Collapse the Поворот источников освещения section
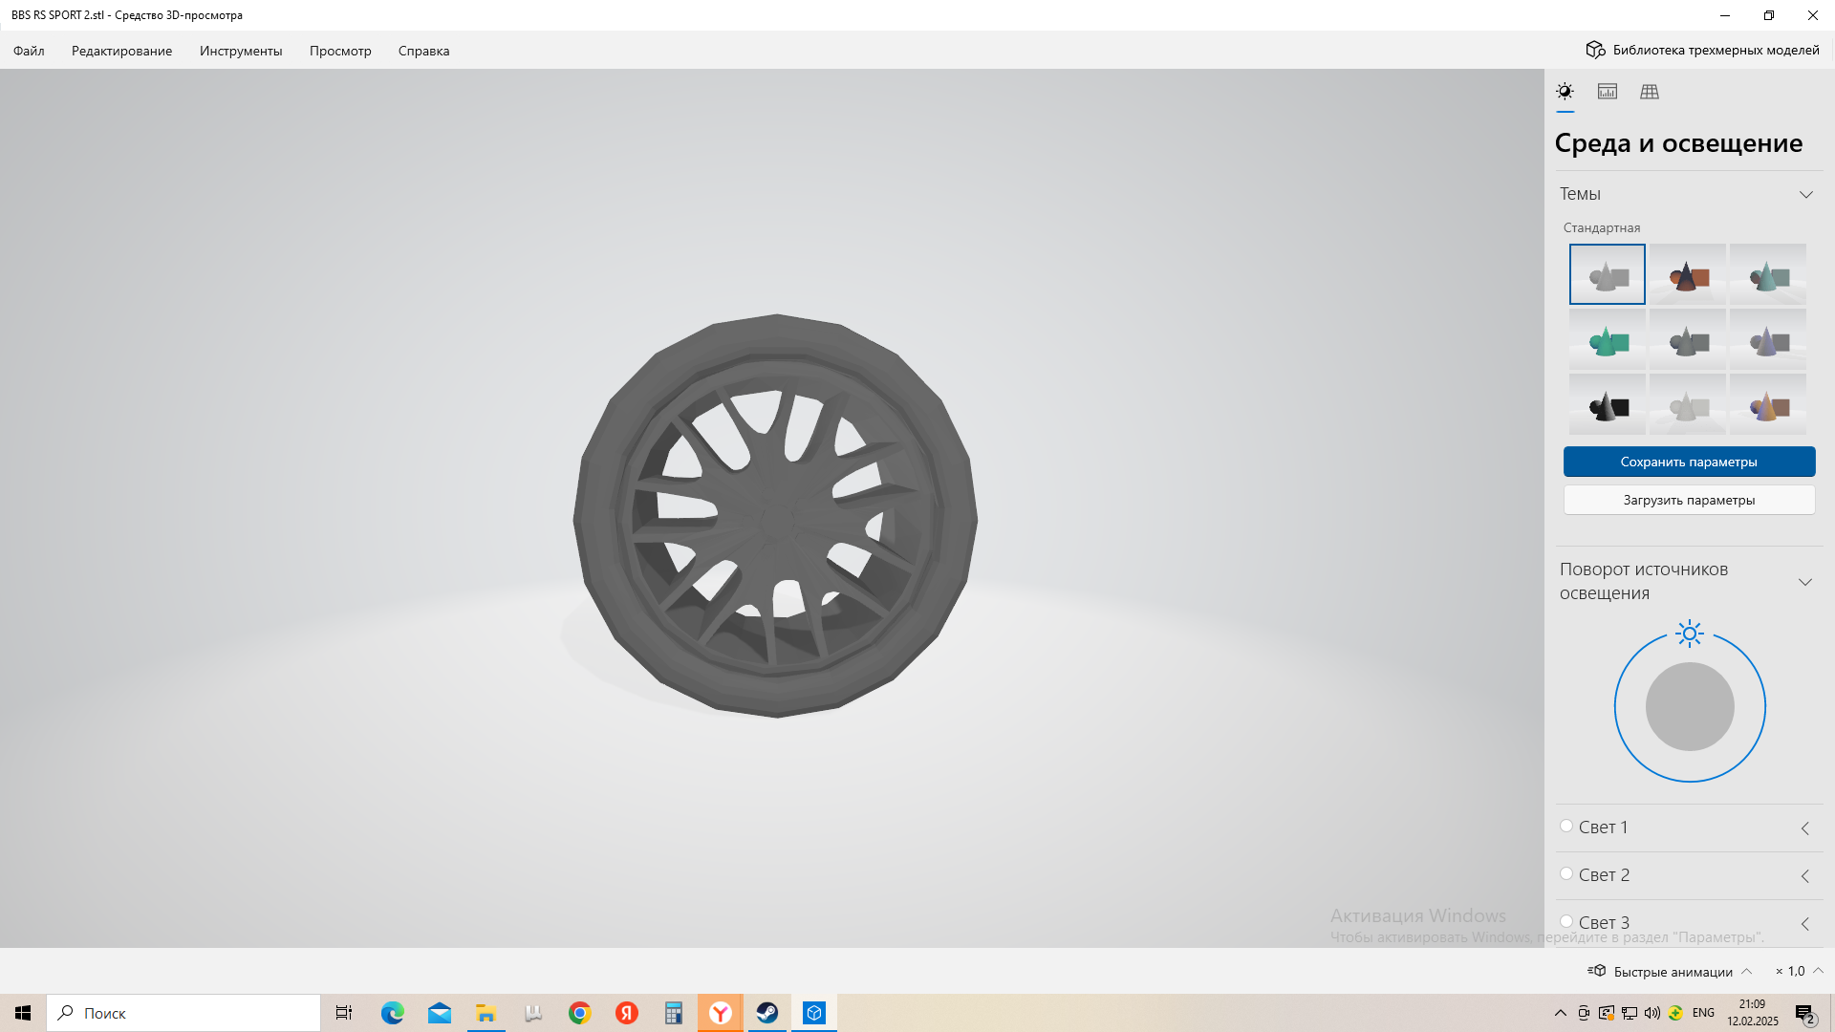The height and width of the screenshot is (1032, 1835). tap(1805, 582)
